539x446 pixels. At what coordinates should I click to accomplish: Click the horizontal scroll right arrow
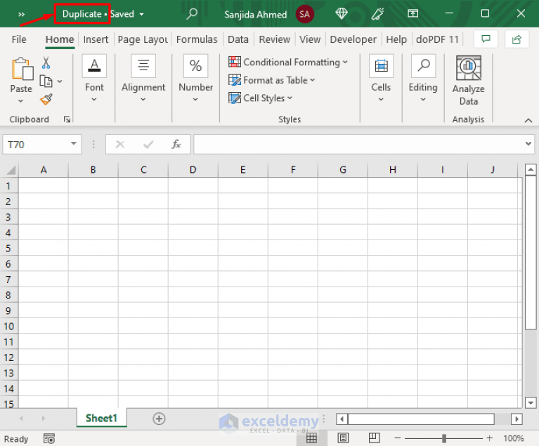tap(517, 419)
